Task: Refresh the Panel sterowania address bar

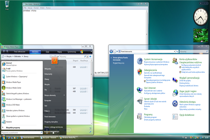Action: coord(177,51)
